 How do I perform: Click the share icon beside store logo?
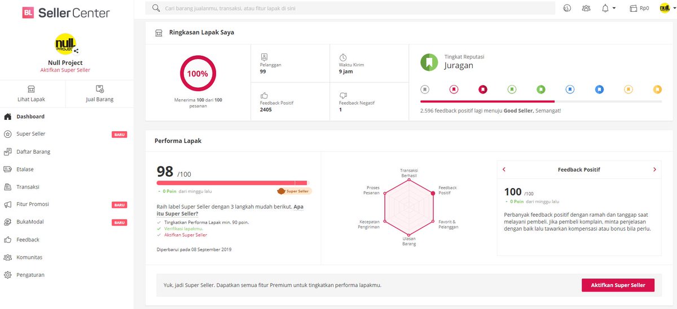point(76,51)
